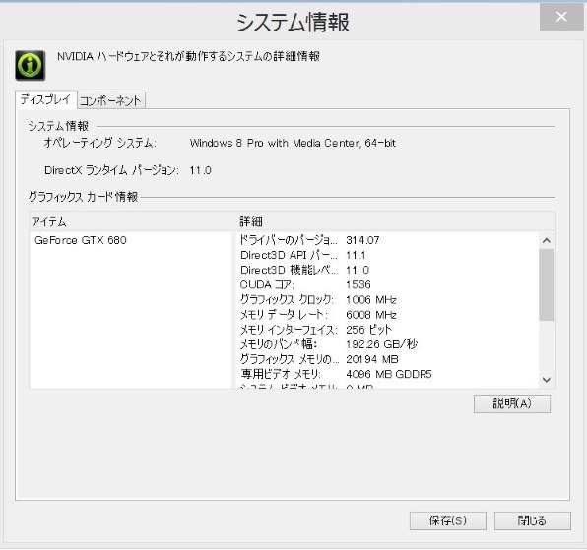587x550 pixels.
Task: Click the details list scroll-down arrow
Action: coord(547,380)
